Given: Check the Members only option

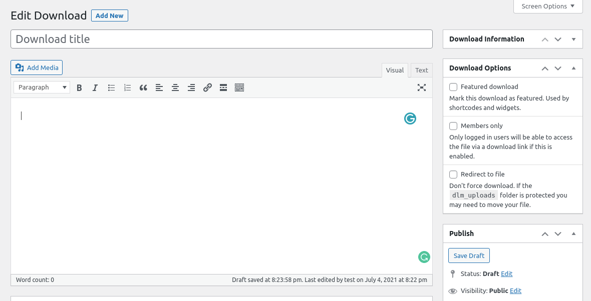Looking at the screenshot, I should tap(453, 125).
